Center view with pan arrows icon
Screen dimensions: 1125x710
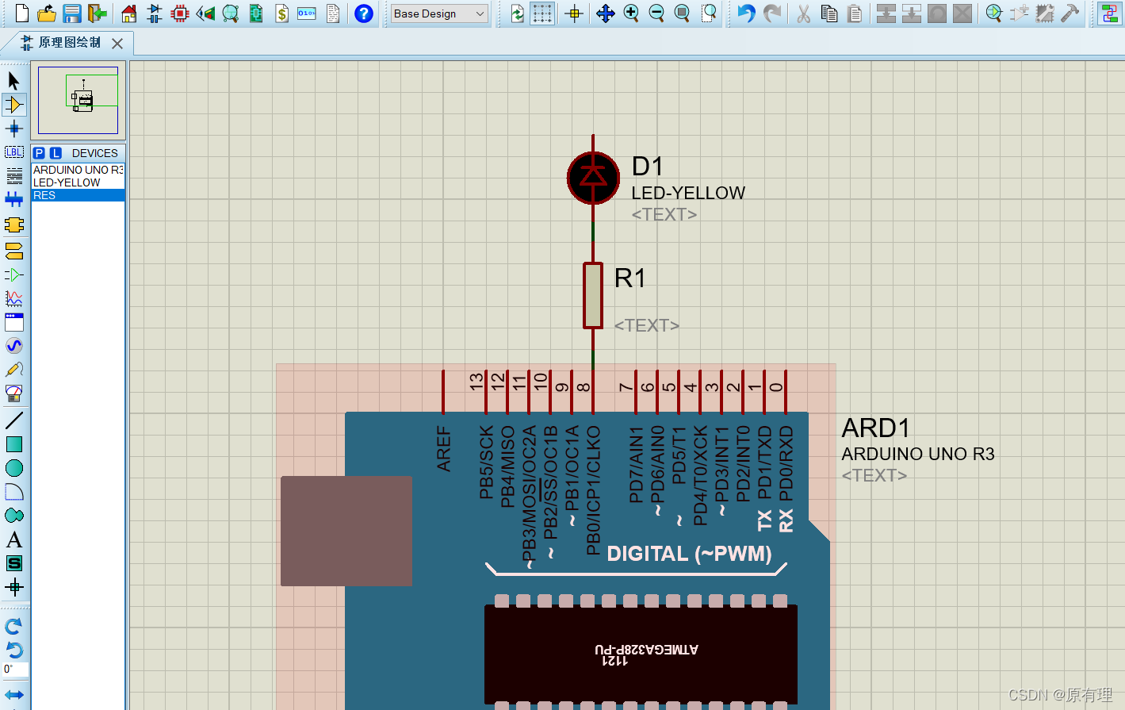point(605,13)
